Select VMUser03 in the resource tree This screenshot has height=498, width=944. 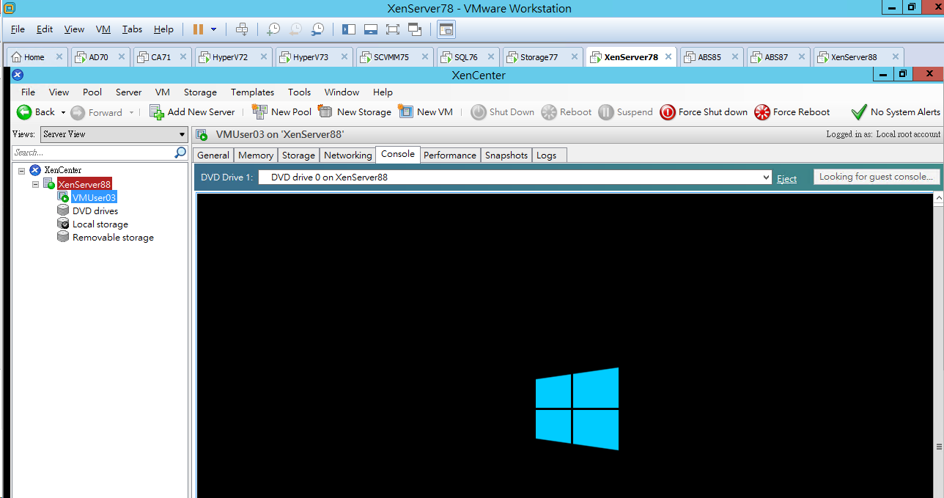point(94,197)
